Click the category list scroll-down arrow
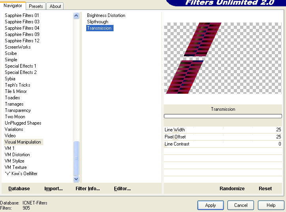 pyautogui.click(x=76, y=179)
